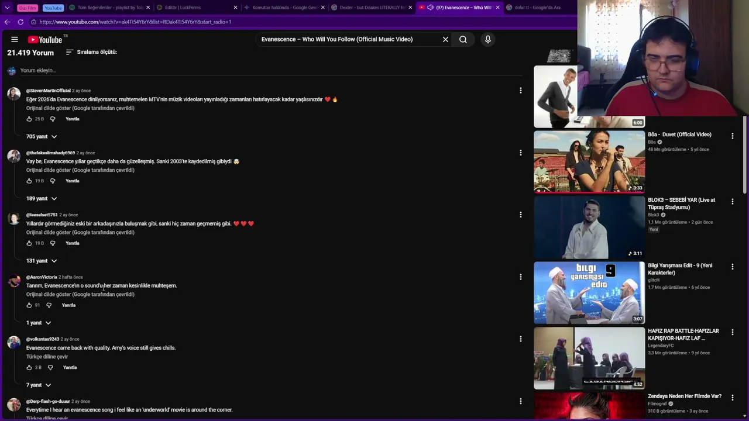Go back with the browser back arrow
The width and height of the screenshot is (749, 421).
[x=7, y=22]
